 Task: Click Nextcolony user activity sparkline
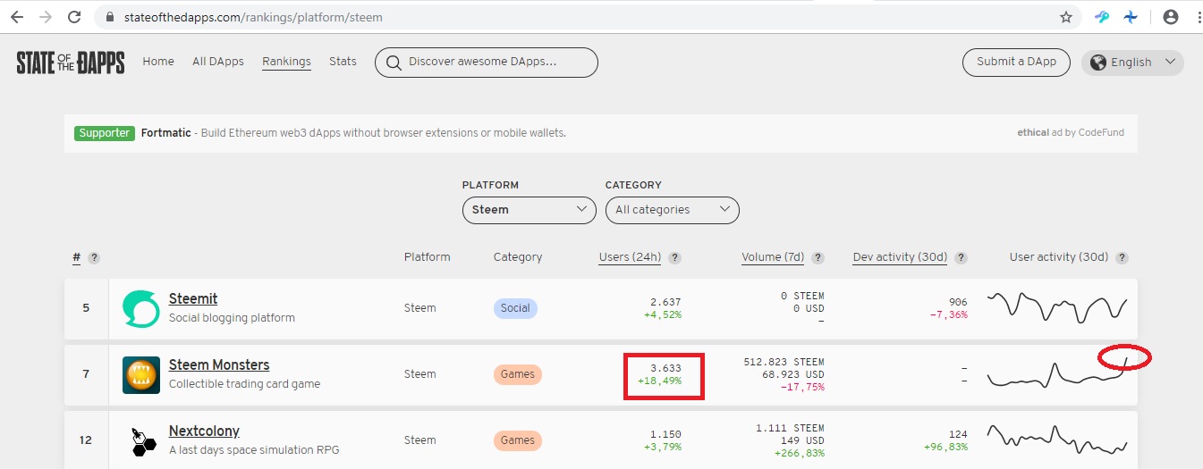(1056, 440)
